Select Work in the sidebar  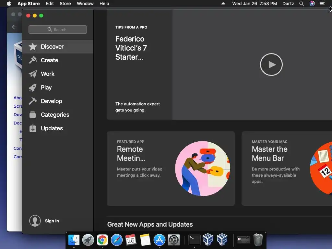[x=58, y=74]
